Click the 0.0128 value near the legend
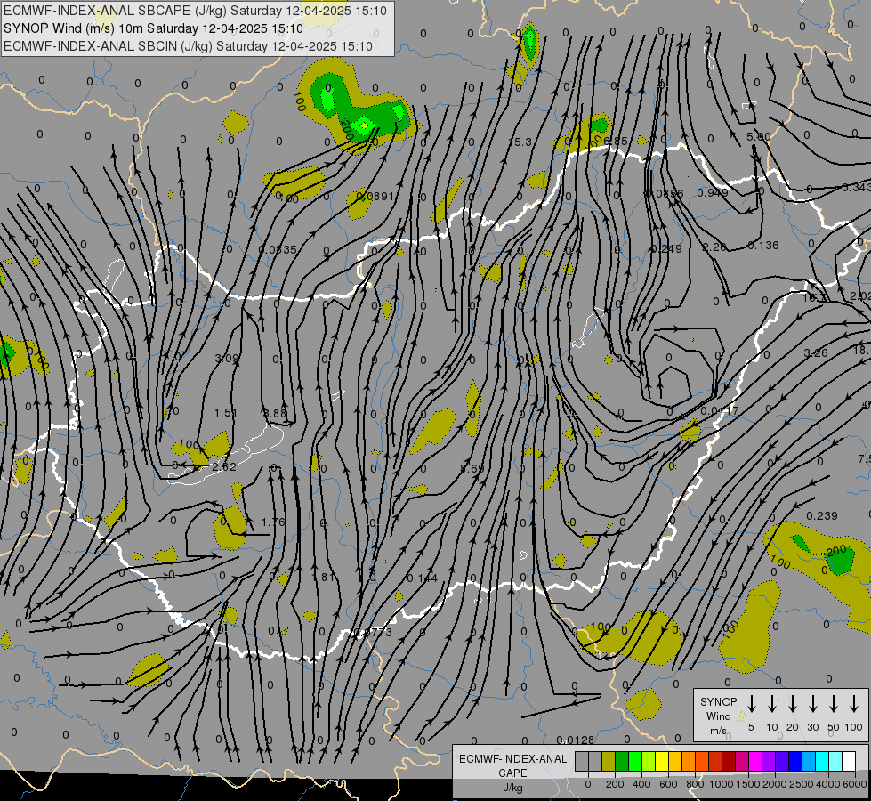 pyautogui.click(x=576, y=740)
